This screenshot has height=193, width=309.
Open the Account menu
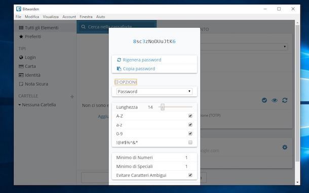tap(69, 17)
